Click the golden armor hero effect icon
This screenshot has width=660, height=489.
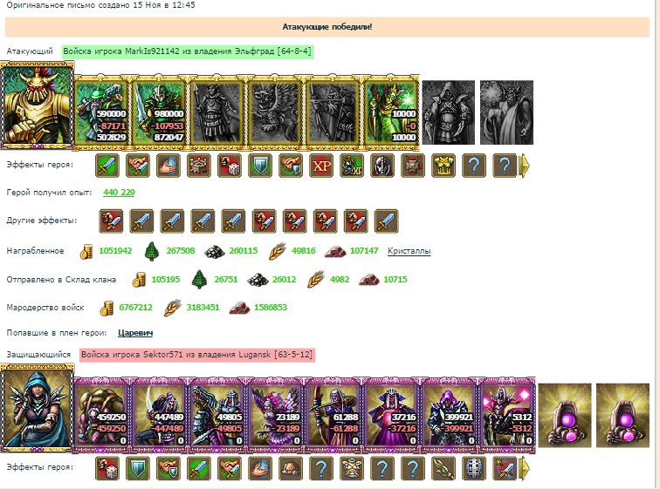(443, 166)
